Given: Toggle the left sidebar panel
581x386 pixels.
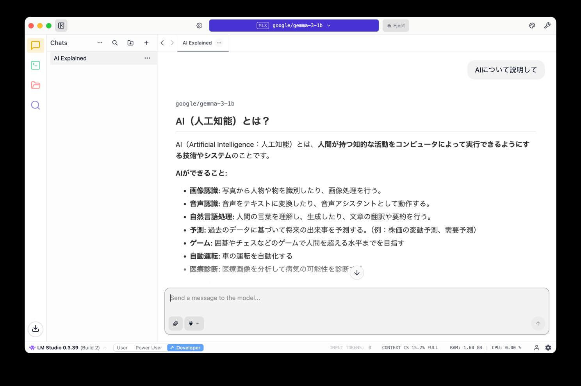Looking at the screenshot, I should (x=61, y=25).
